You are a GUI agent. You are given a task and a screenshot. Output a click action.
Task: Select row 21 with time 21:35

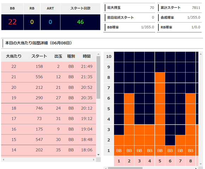[49, 77]
